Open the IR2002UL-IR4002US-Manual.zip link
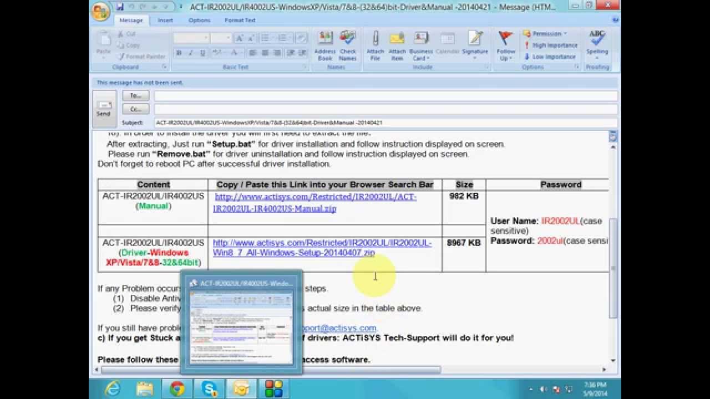This screenshot has height=399, width=710. (x=315, y=203)
